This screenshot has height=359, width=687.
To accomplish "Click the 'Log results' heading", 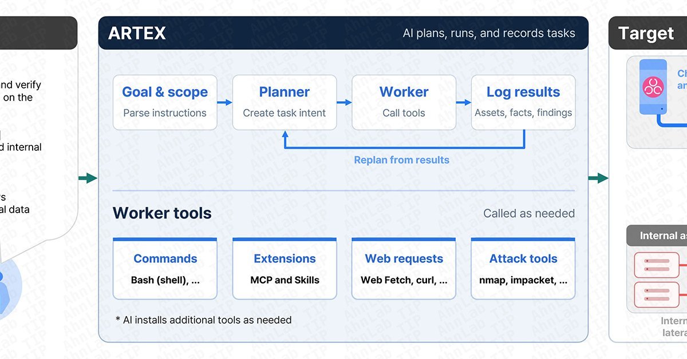I will 523,92.
